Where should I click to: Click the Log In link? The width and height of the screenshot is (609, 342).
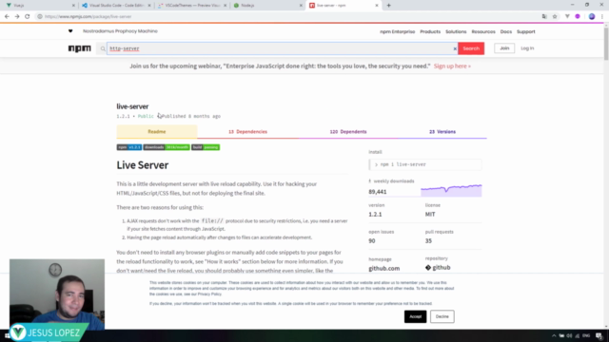(527, 48)
